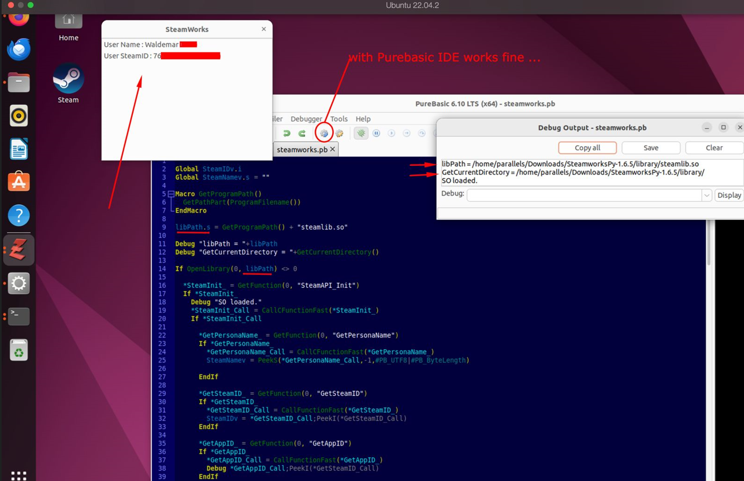Click the Firefox icon atop the dock

[x=19, y=20]
